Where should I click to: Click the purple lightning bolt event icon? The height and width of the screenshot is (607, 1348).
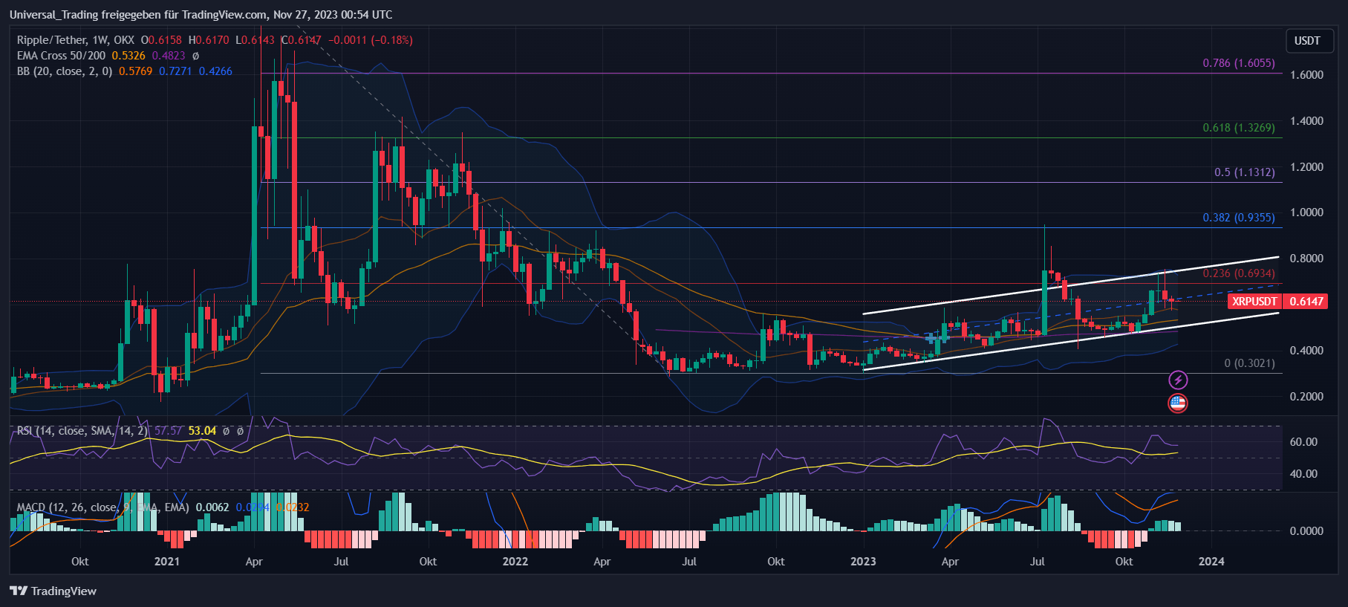(1178, 380)
